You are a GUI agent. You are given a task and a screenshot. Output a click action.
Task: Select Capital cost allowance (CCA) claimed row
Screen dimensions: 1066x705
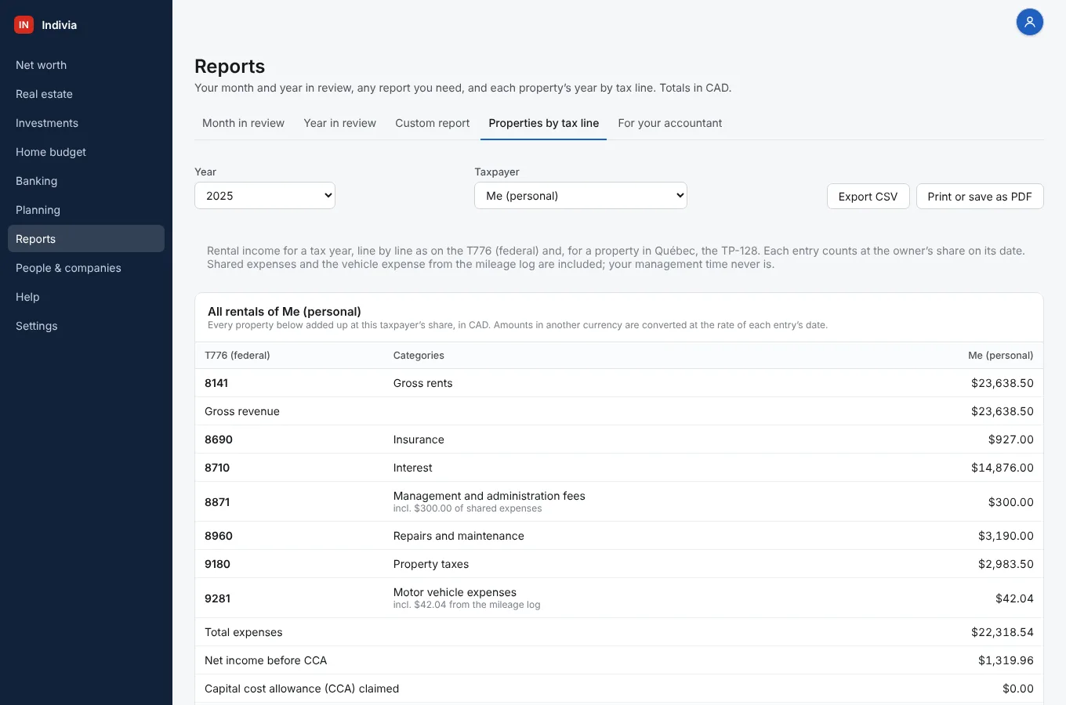pos(619,689)
